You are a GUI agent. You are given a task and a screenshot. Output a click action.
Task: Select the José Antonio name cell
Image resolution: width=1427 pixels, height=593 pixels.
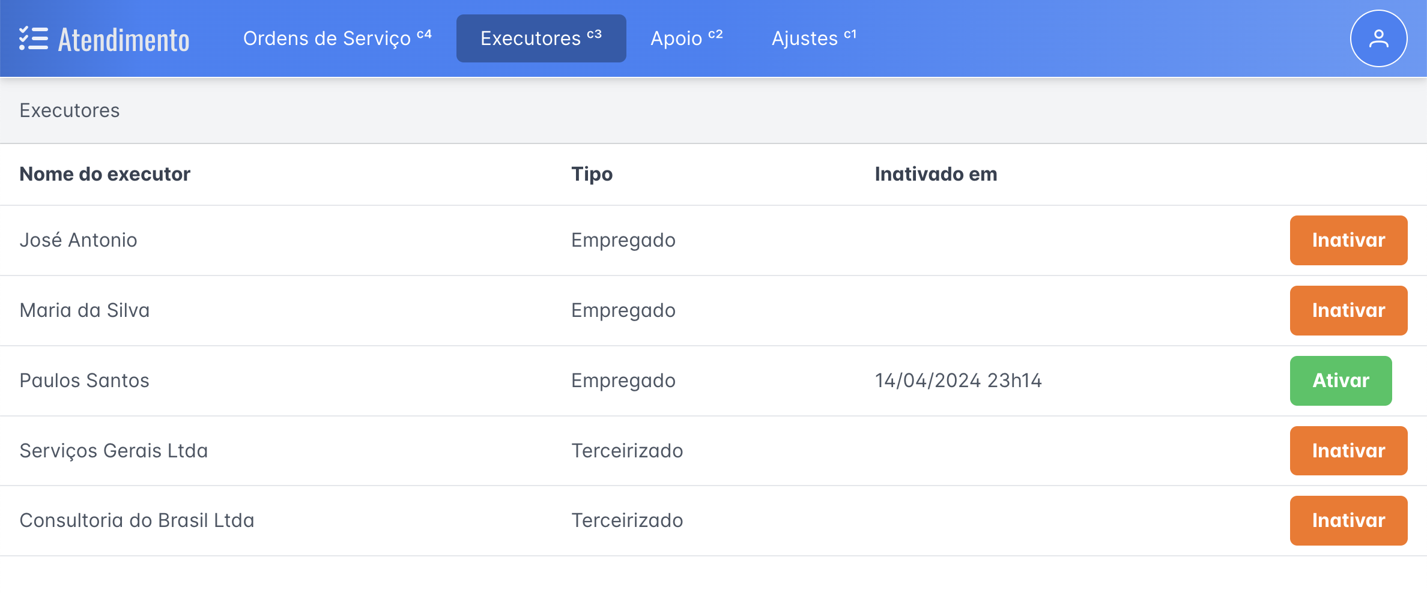(79, 240)
